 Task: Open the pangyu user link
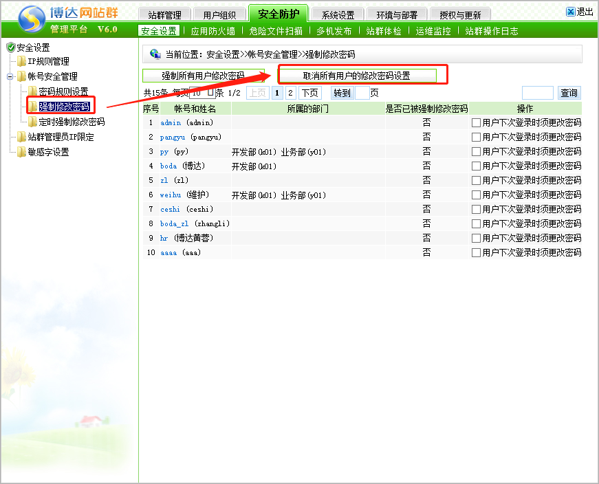(173, 137)
